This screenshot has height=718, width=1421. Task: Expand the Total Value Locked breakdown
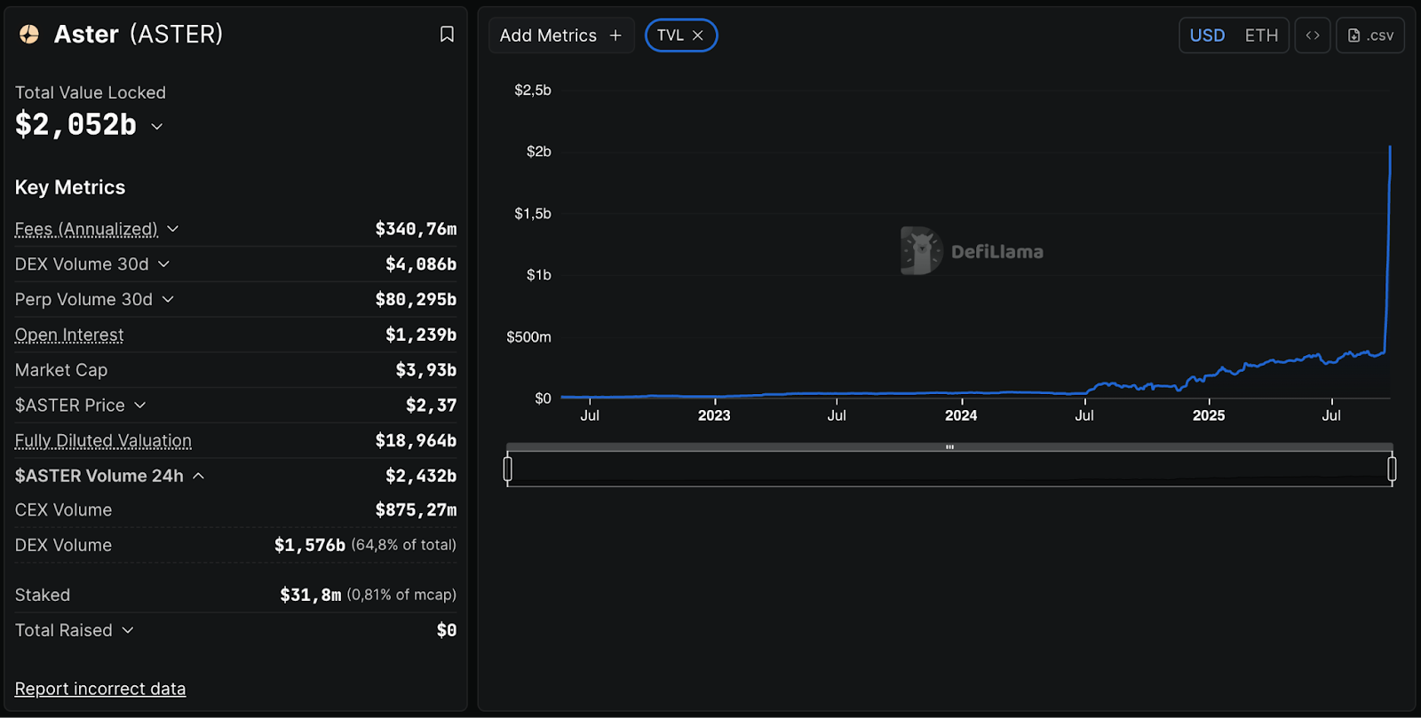click(x=157, y=126)
